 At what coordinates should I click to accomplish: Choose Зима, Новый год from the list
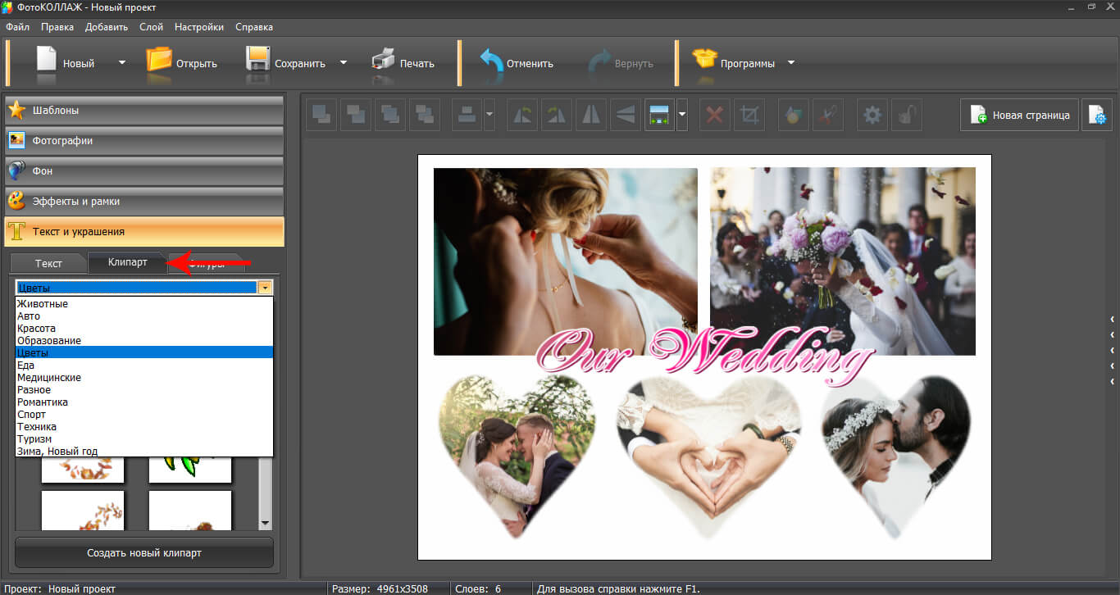coord(144,452)
